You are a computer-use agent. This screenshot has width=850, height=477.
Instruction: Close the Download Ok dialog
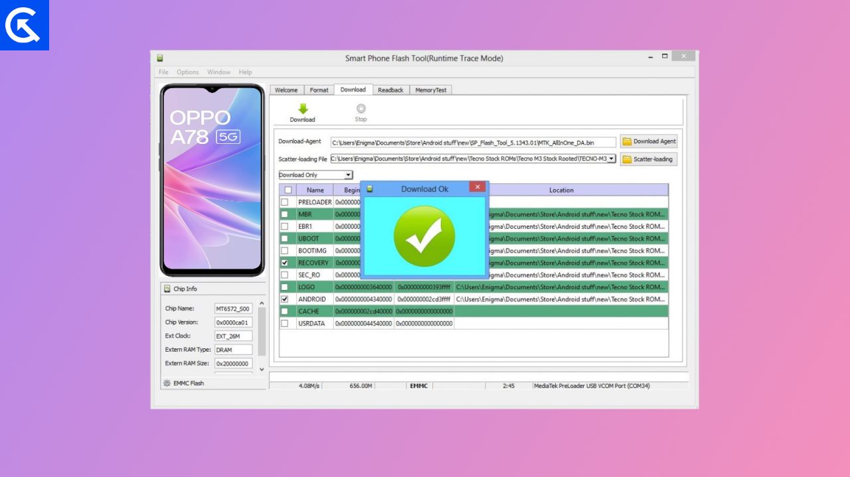pyautogui.click(x=477, y=188)
